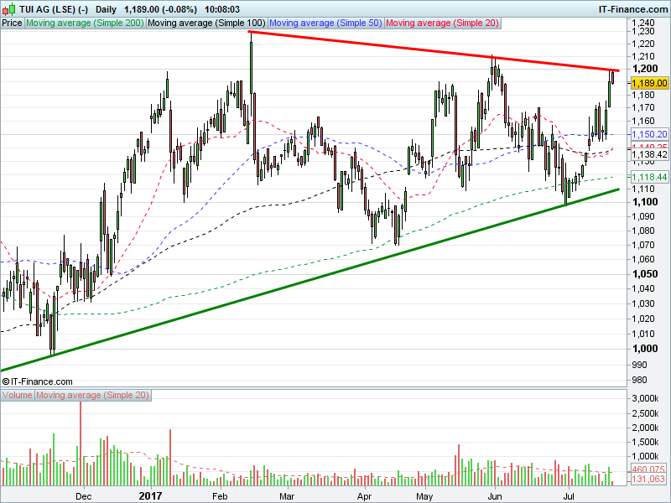Click the 460,075 volume average value
This screenshot has height=503, width=671.
(x=648, y=469)
